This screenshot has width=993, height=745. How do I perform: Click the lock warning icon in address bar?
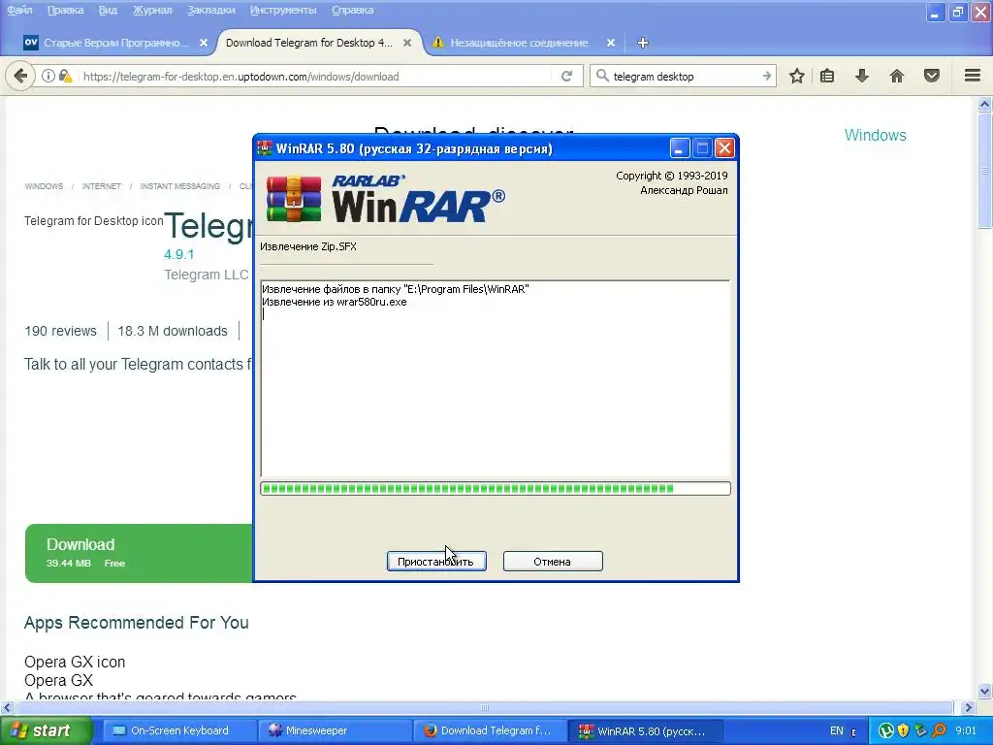(x=65, y=76)
